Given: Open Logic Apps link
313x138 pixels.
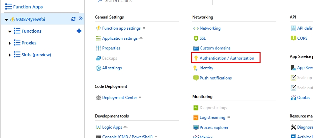Looking at the screenshot, I should click(x=112, y=127).
